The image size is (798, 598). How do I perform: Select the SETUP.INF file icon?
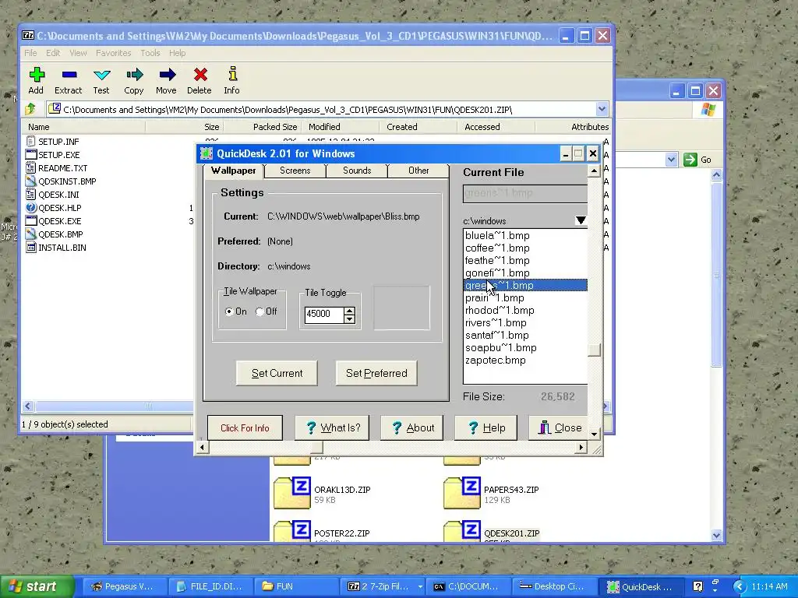[31, 142]
